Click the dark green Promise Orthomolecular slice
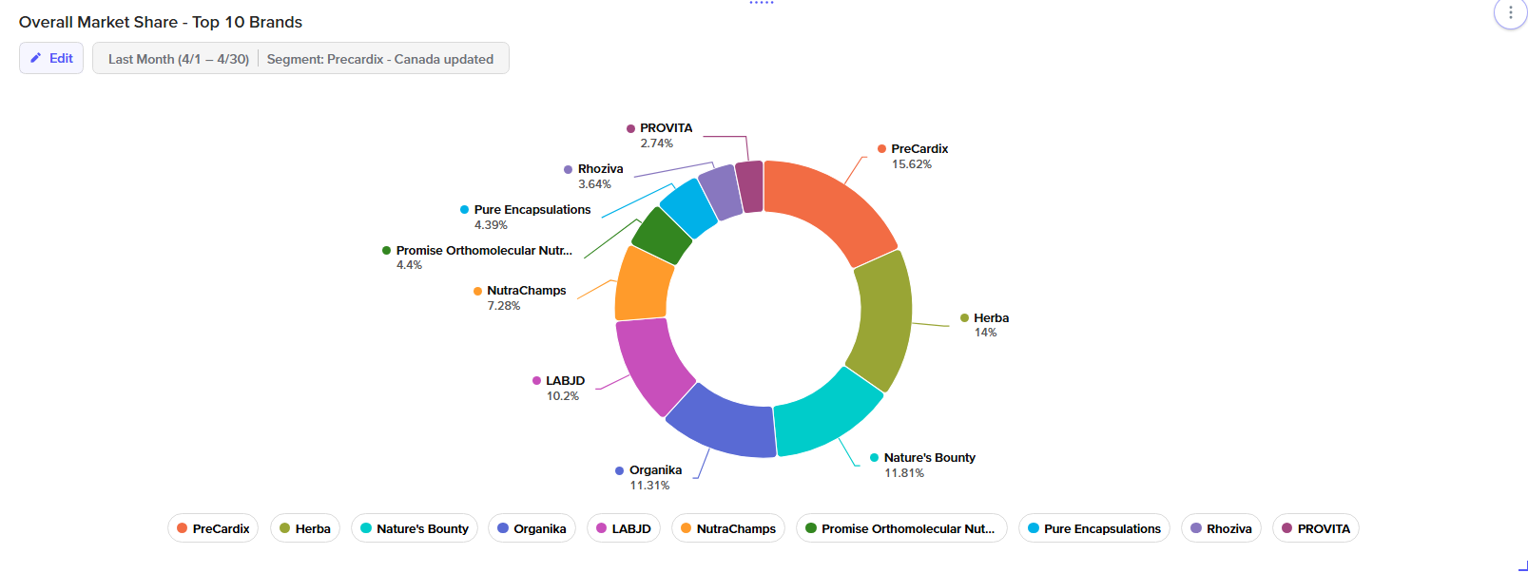This screenshot has height=573, width=1528. click(x=663, y=235)
